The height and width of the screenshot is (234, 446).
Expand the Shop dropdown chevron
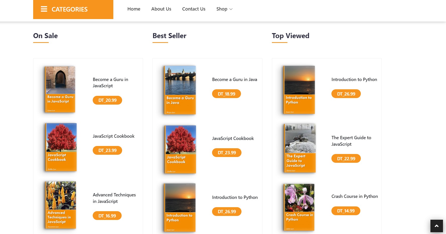231,9
